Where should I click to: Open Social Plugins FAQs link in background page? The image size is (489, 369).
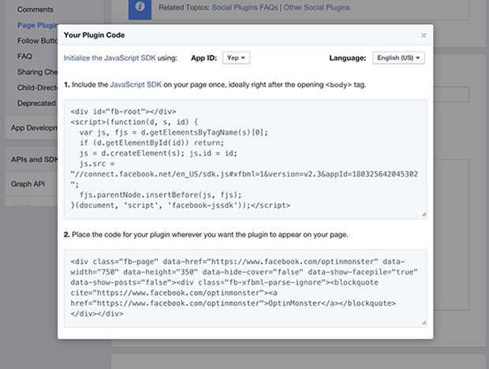click(x=244, y=7)
